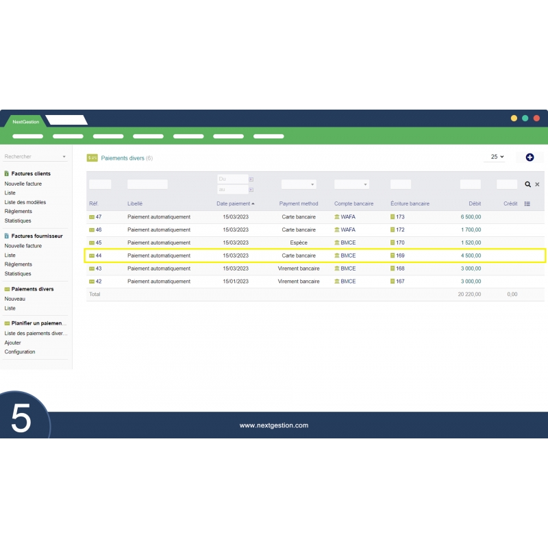Clear the filters using the X icon
This screenshot has height=548, width=548.
point(537,184)
